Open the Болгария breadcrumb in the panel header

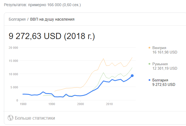point(17,19)
